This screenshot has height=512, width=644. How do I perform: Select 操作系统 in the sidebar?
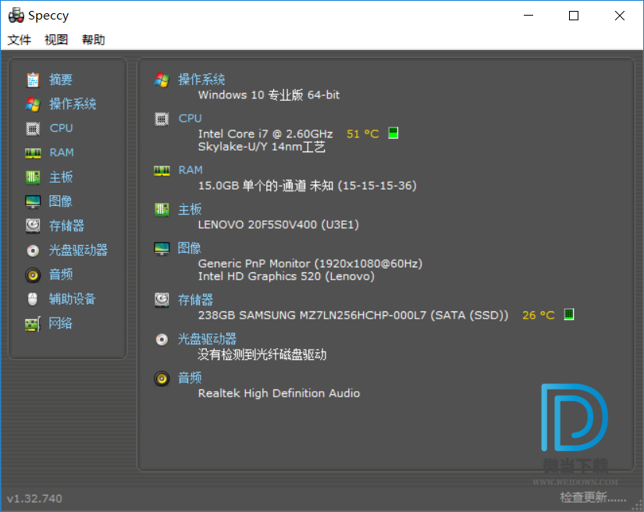(x=73, y=104)
